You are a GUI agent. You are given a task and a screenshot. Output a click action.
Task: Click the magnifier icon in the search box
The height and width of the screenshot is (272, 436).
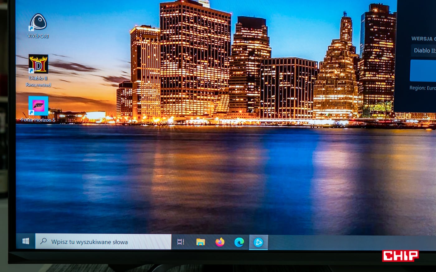point(44,241)
